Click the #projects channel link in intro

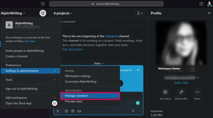tap(112, 36)
